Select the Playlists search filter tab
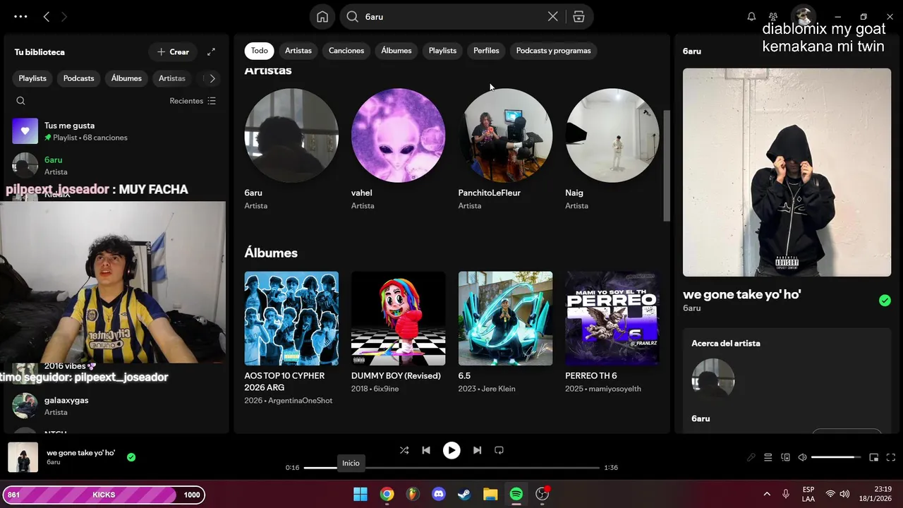The image size is (903, 508). (442, 51)
